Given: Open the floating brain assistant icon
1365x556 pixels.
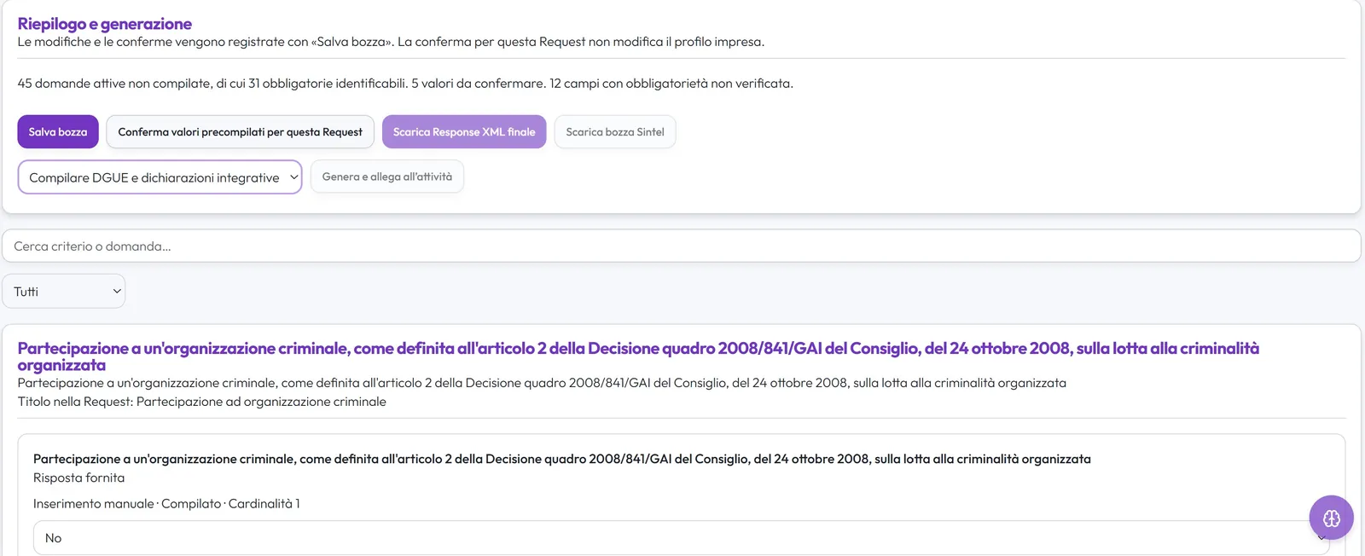Looking at the screenshot, I should point(1331,518).
